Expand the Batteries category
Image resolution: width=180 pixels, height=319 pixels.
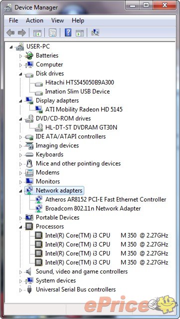click(20, 56)
